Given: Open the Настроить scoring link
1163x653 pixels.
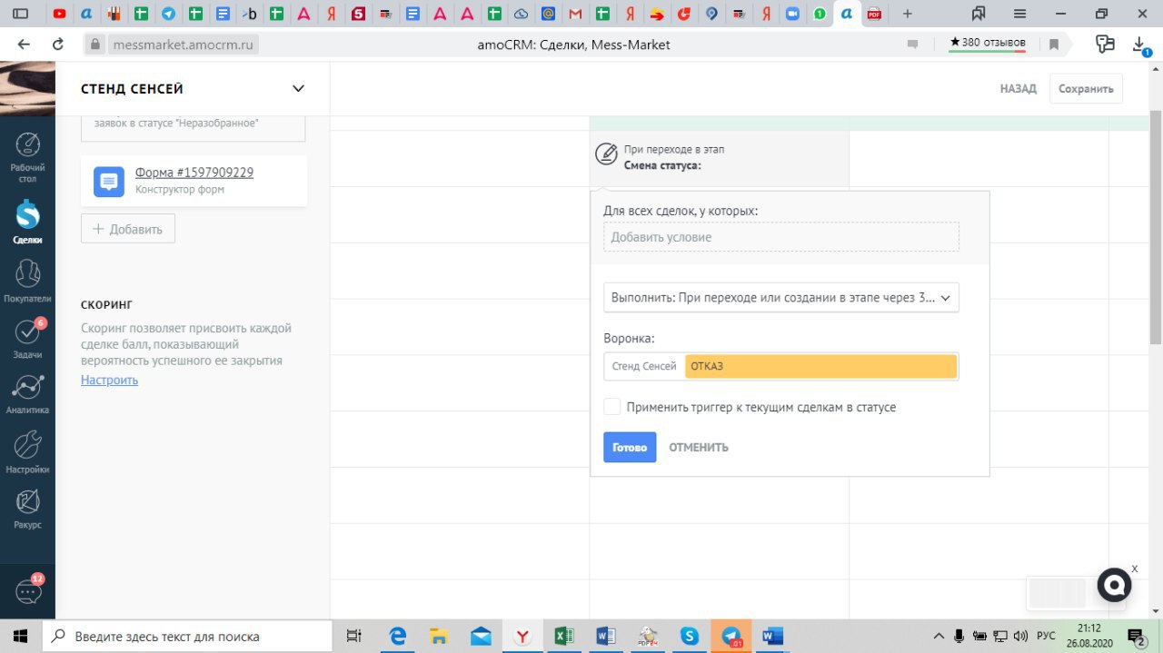Looking at the screenshot, I should [x=109, y=380].
